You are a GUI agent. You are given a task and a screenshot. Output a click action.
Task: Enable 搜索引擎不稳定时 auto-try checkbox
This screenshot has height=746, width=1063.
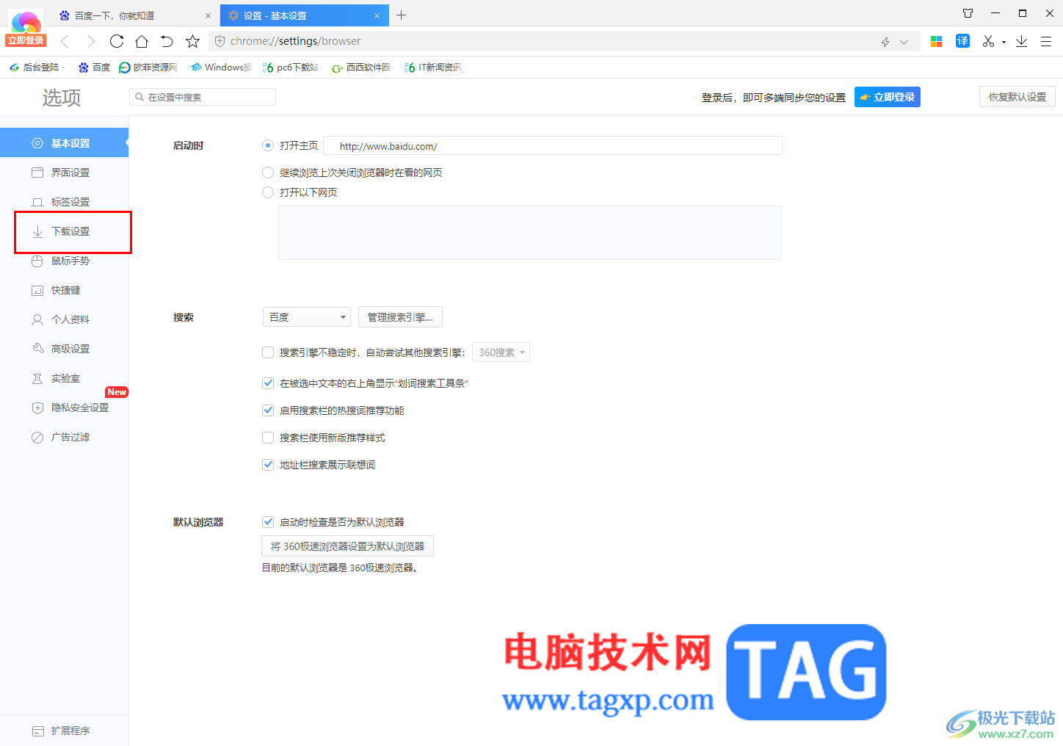point(268,352)
